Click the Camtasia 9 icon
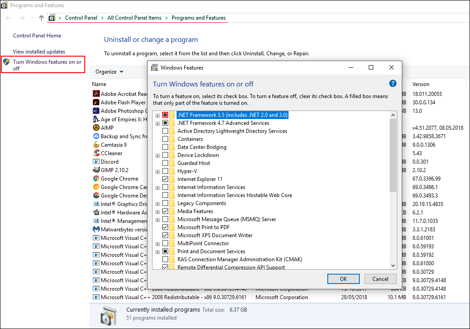The height and width of the screenshot is (329, 470). tap(96, 145)
